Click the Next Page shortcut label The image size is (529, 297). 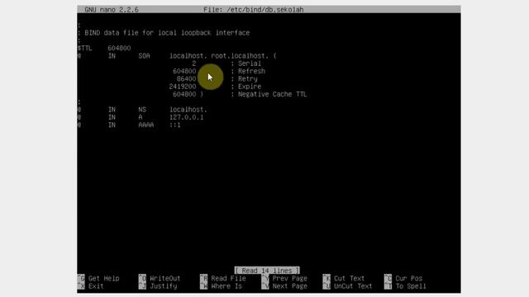(290, 286)
